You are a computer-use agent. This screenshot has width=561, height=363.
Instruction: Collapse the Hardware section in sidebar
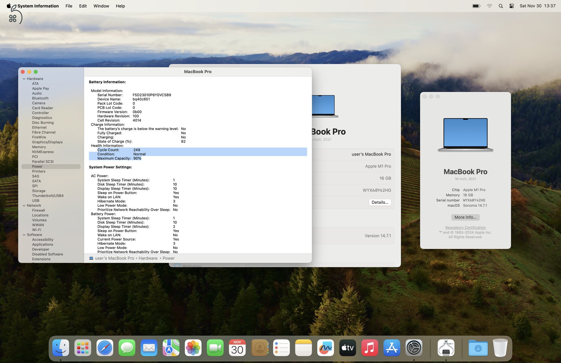click(24, 79)
